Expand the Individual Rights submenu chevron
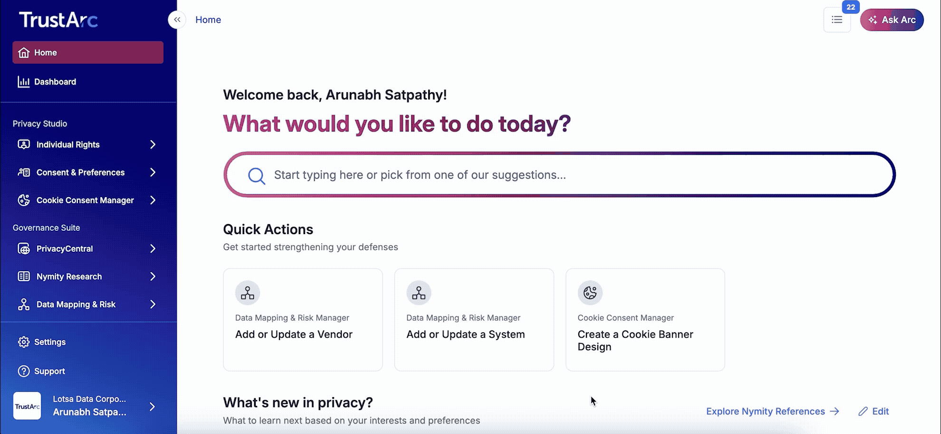This screenshot has width=941, height=434. click(x=153, y=144)
